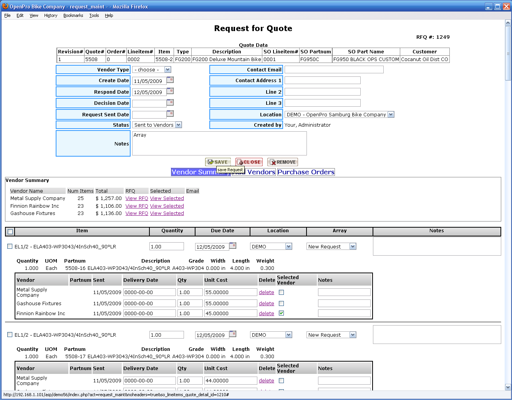Click into the Contact Email input field
The image size is (512, 400).
[x=334, y=69]
